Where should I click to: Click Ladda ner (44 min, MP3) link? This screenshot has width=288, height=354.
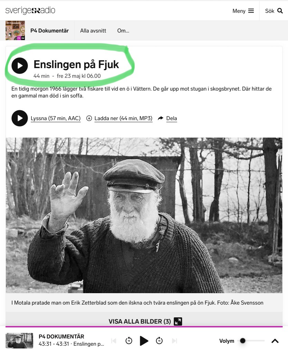(x=123, y=118)
